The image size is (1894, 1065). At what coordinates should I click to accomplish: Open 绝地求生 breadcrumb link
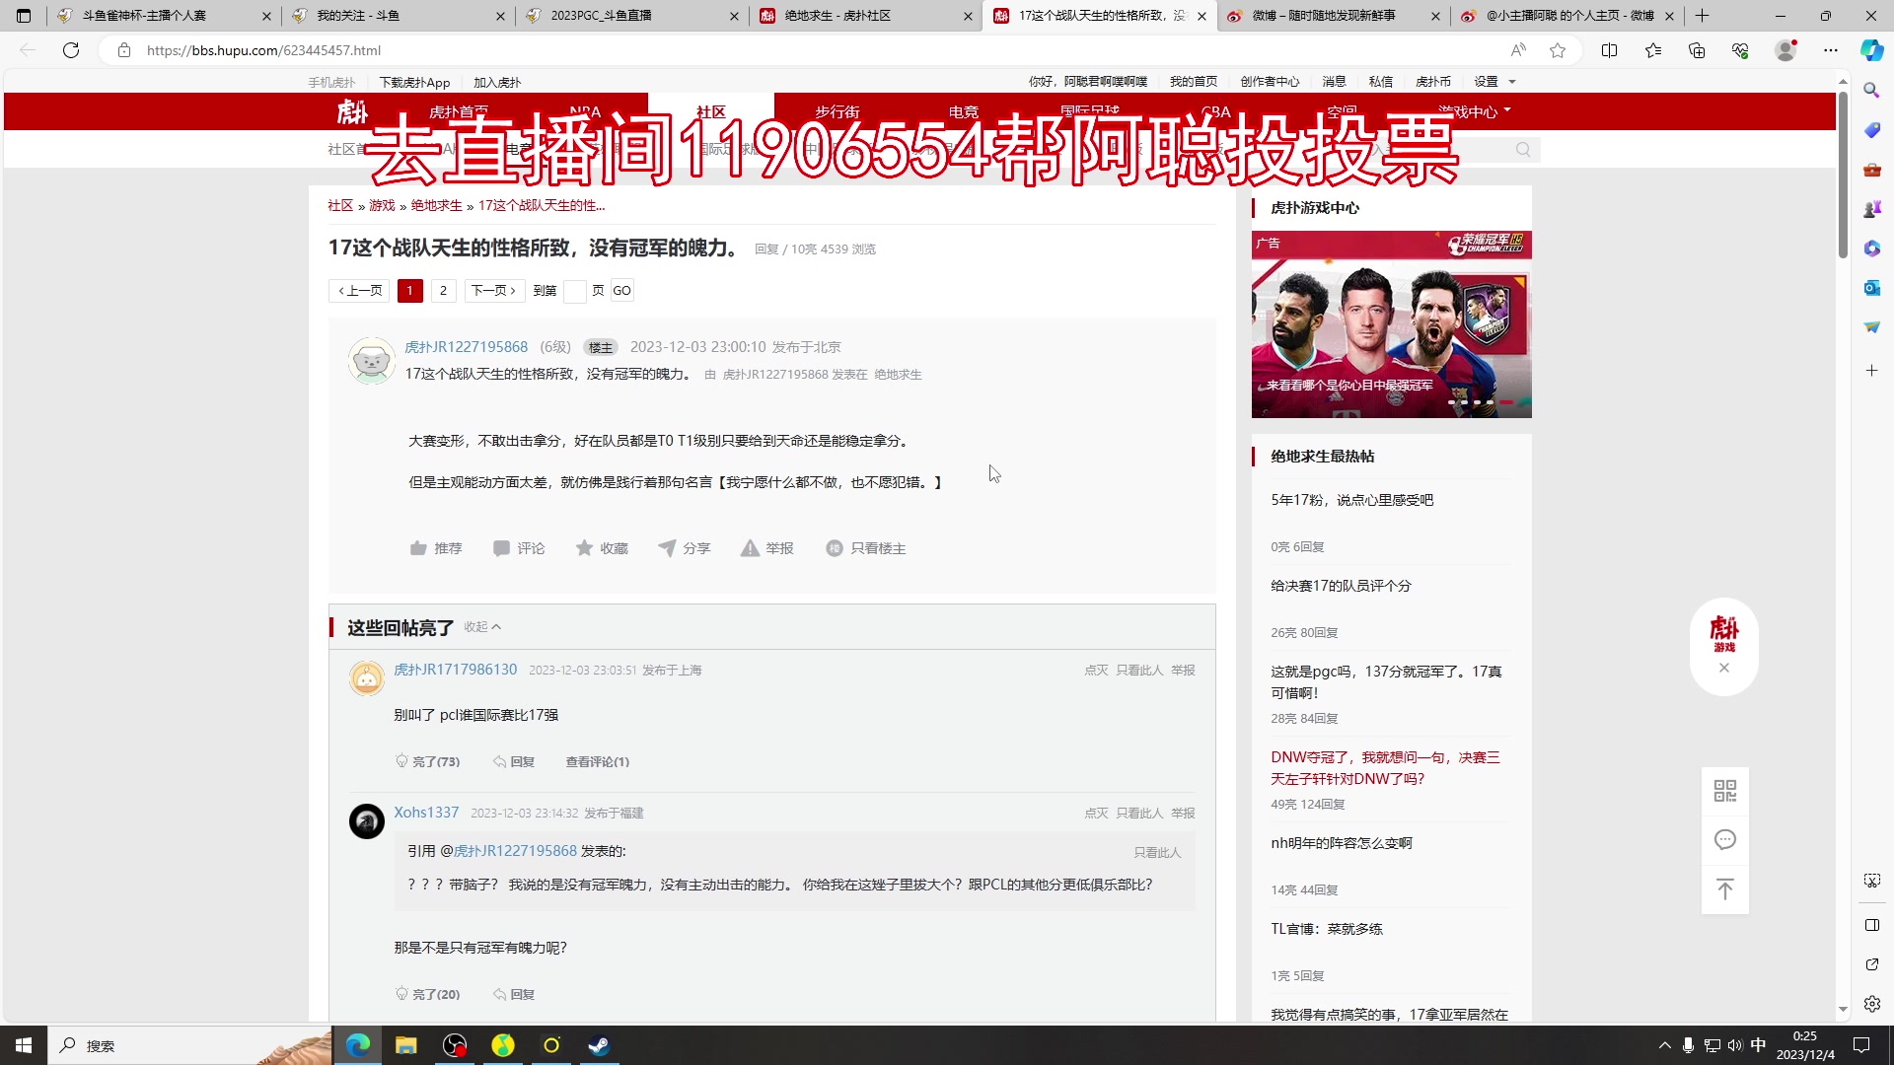pyautogui.click(x=436, y=205)
